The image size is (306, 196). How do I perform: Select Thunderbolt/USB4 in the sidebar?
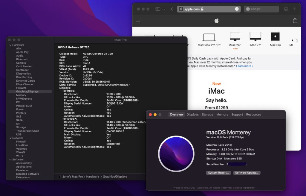[28, 131]
